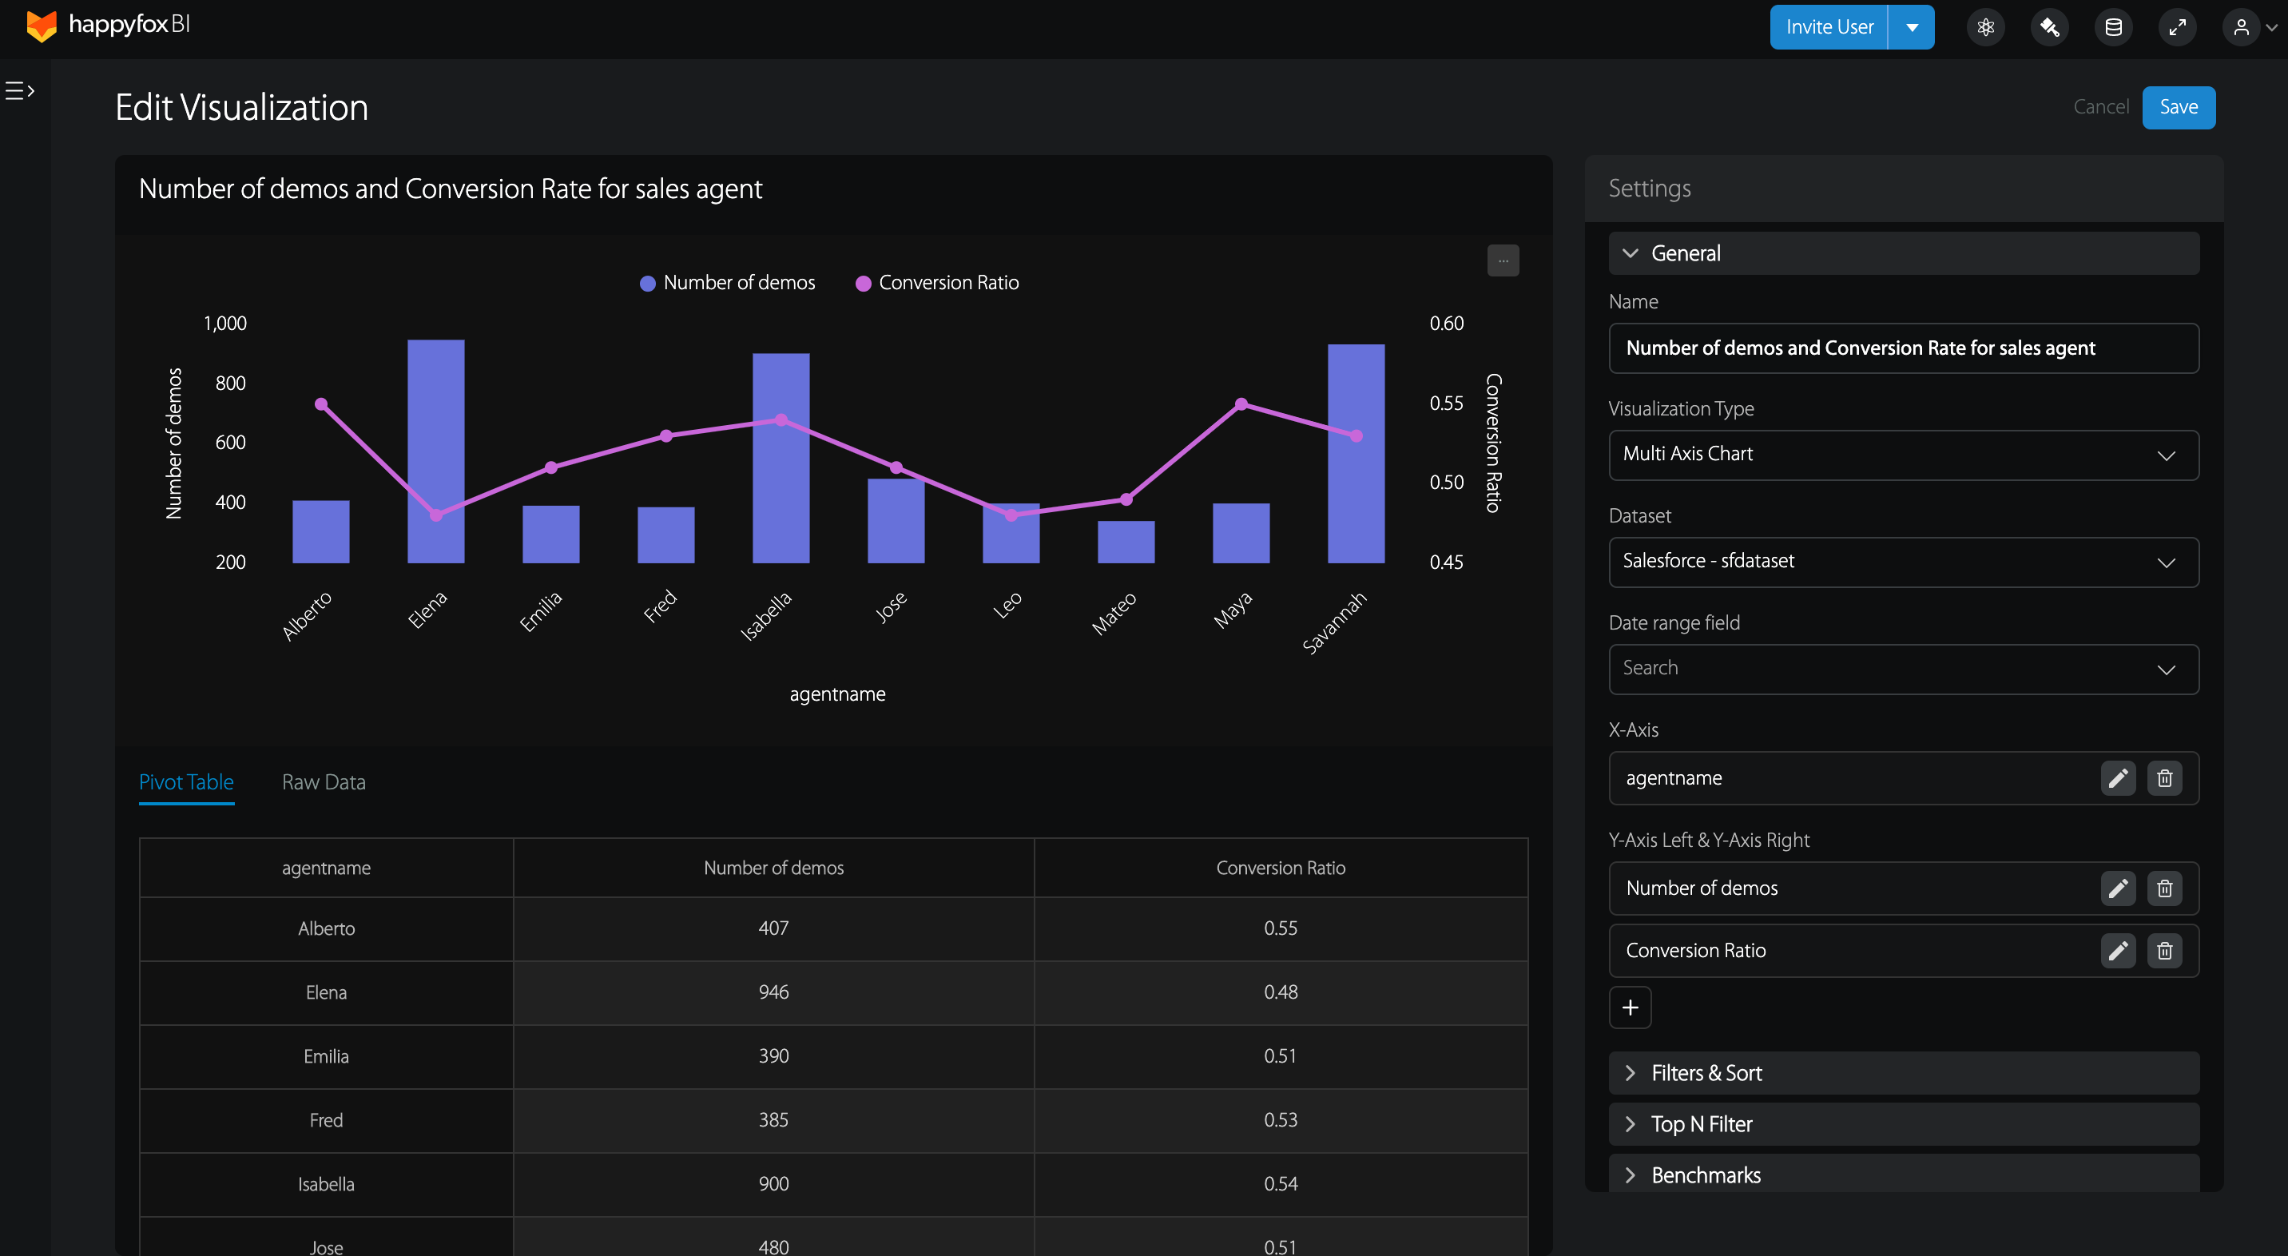Click the Fred table cell
The image size is (2288, 1256).
click(326, 1120)
